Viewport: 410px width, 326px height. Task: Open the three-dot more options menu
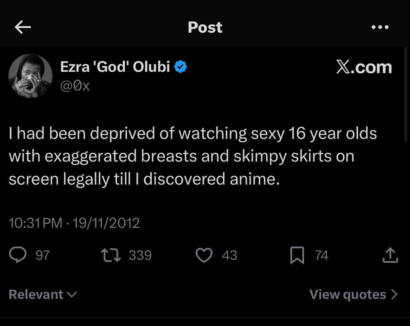point(380,27)
